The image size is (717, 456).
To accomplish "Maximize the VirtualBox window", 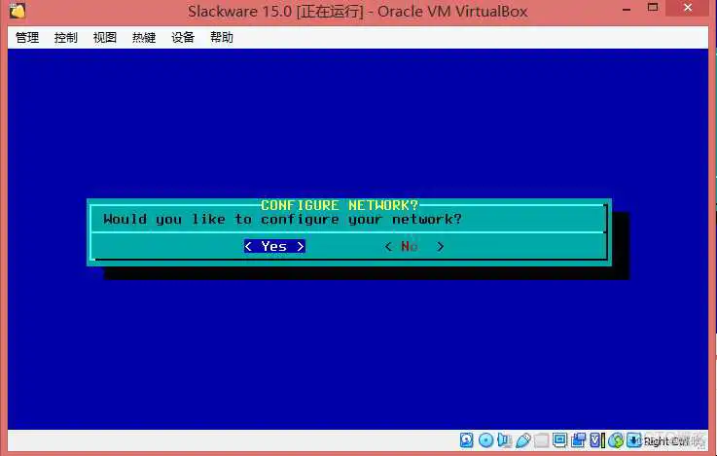I will click(x=653, y=8).
